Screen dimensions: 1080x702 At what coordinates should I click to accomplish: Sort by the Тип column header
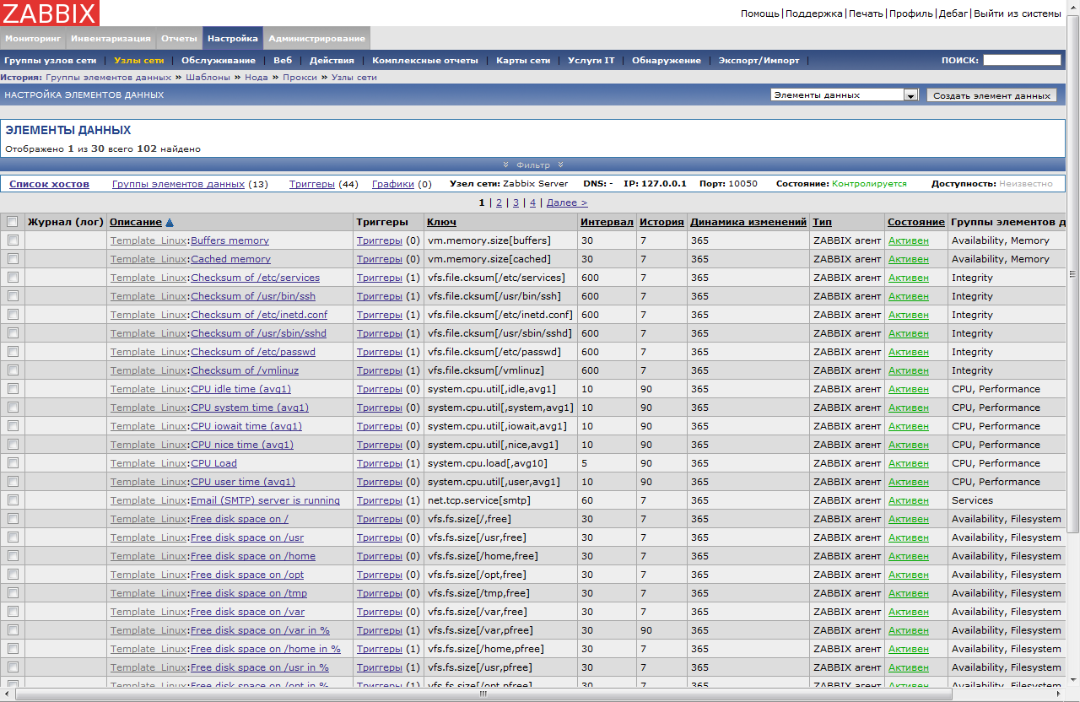[823, 222]
